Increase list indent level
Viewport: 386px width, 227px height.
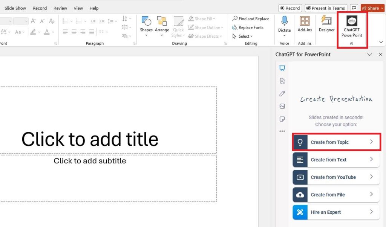[x=101, y=21]
